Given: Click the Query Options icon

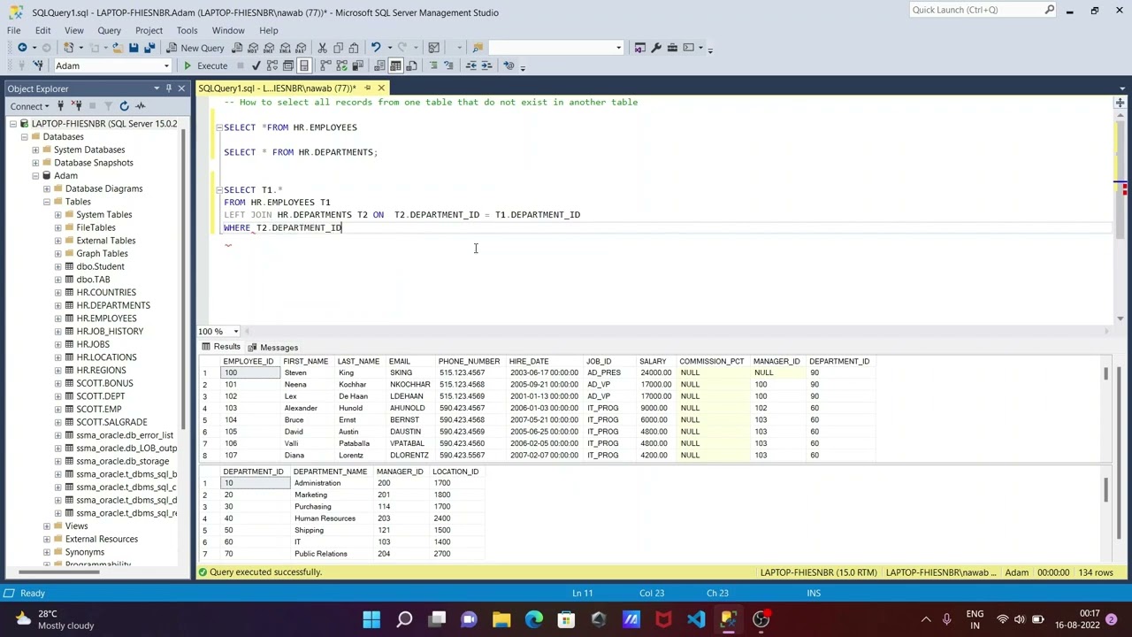Looking at the screenshot, I should pyautogui.click(x=287, y=65).
